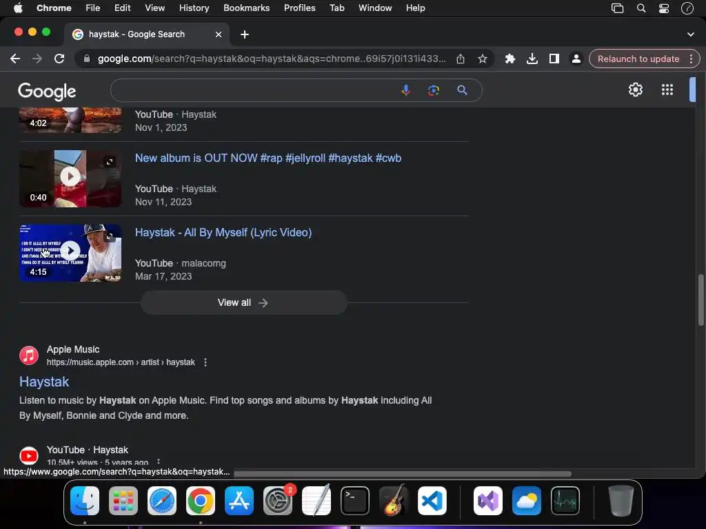Toggle Chrome side panel
Viewport: 706px width, 529px height.
(x=554, y=59)
